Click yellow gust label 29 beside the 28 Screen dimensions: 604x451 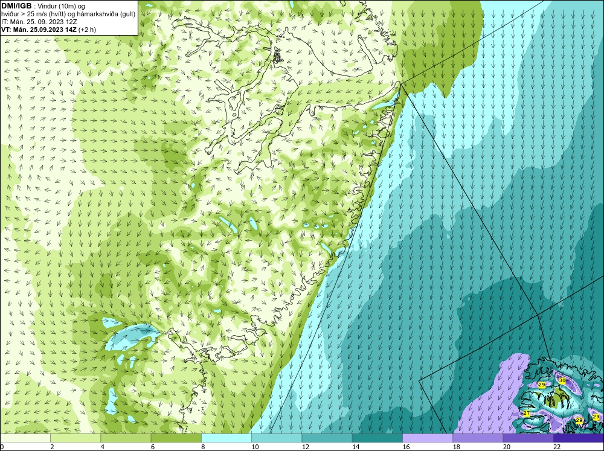[x=596, y=417]
